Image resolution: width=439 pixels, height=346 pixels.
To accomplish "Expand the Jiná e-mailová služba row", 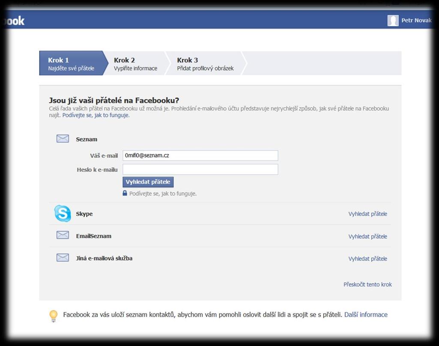I will coord(220,258).
